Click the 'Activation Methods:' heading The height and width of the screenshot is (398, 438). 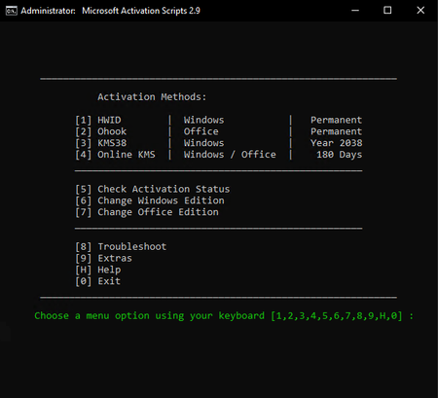pos(152,97)
